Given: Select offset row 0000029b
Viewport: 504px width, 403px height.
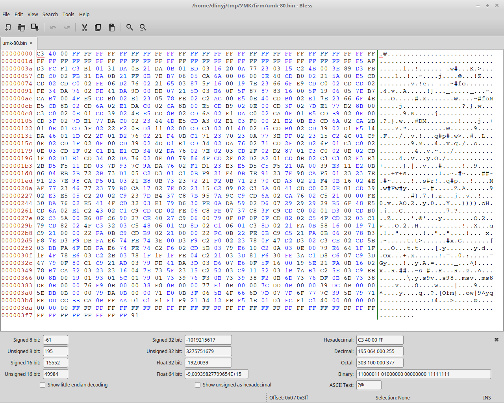Looking at the screenshot, I should [x=17, y=226].
